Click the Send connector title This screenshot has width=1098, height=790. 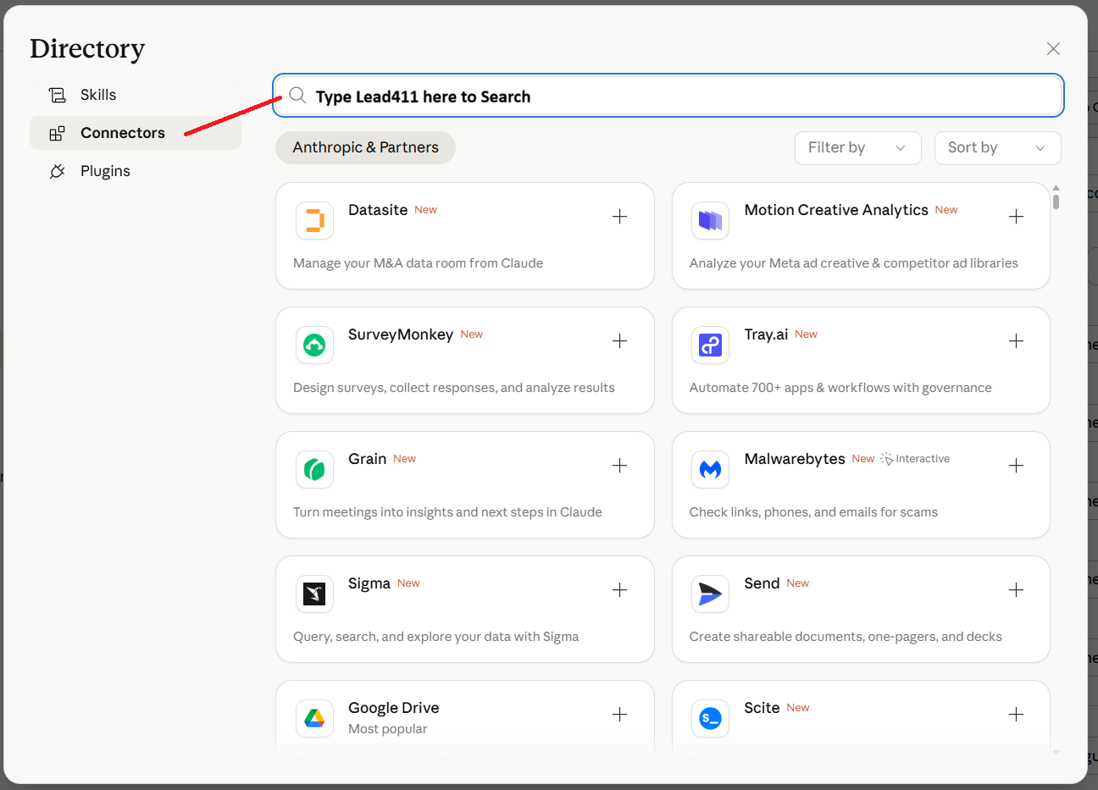762,583
